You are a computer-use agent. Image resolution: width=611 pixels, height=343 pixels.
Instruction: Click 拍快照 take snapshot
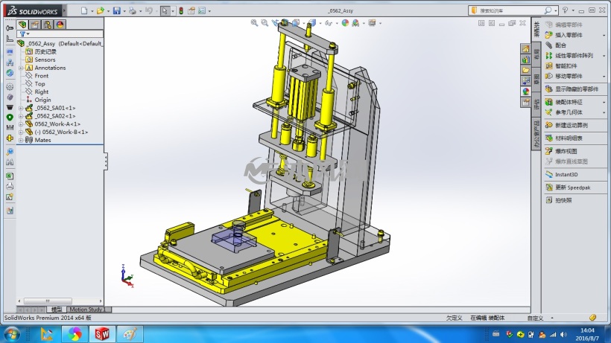pyautogui.click(x=563, y=200)
